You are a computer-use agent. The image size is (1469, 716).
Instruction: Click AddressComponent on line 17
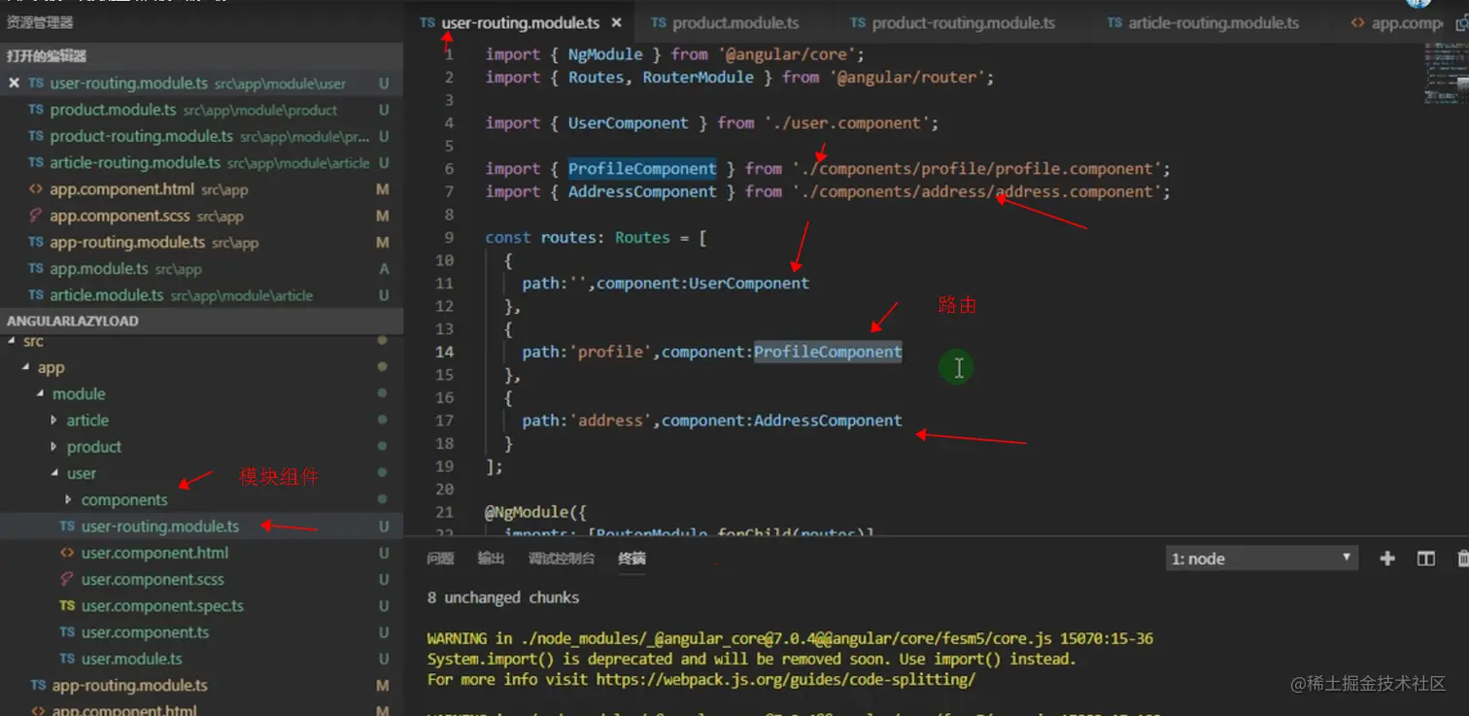[x=828, y=421]
